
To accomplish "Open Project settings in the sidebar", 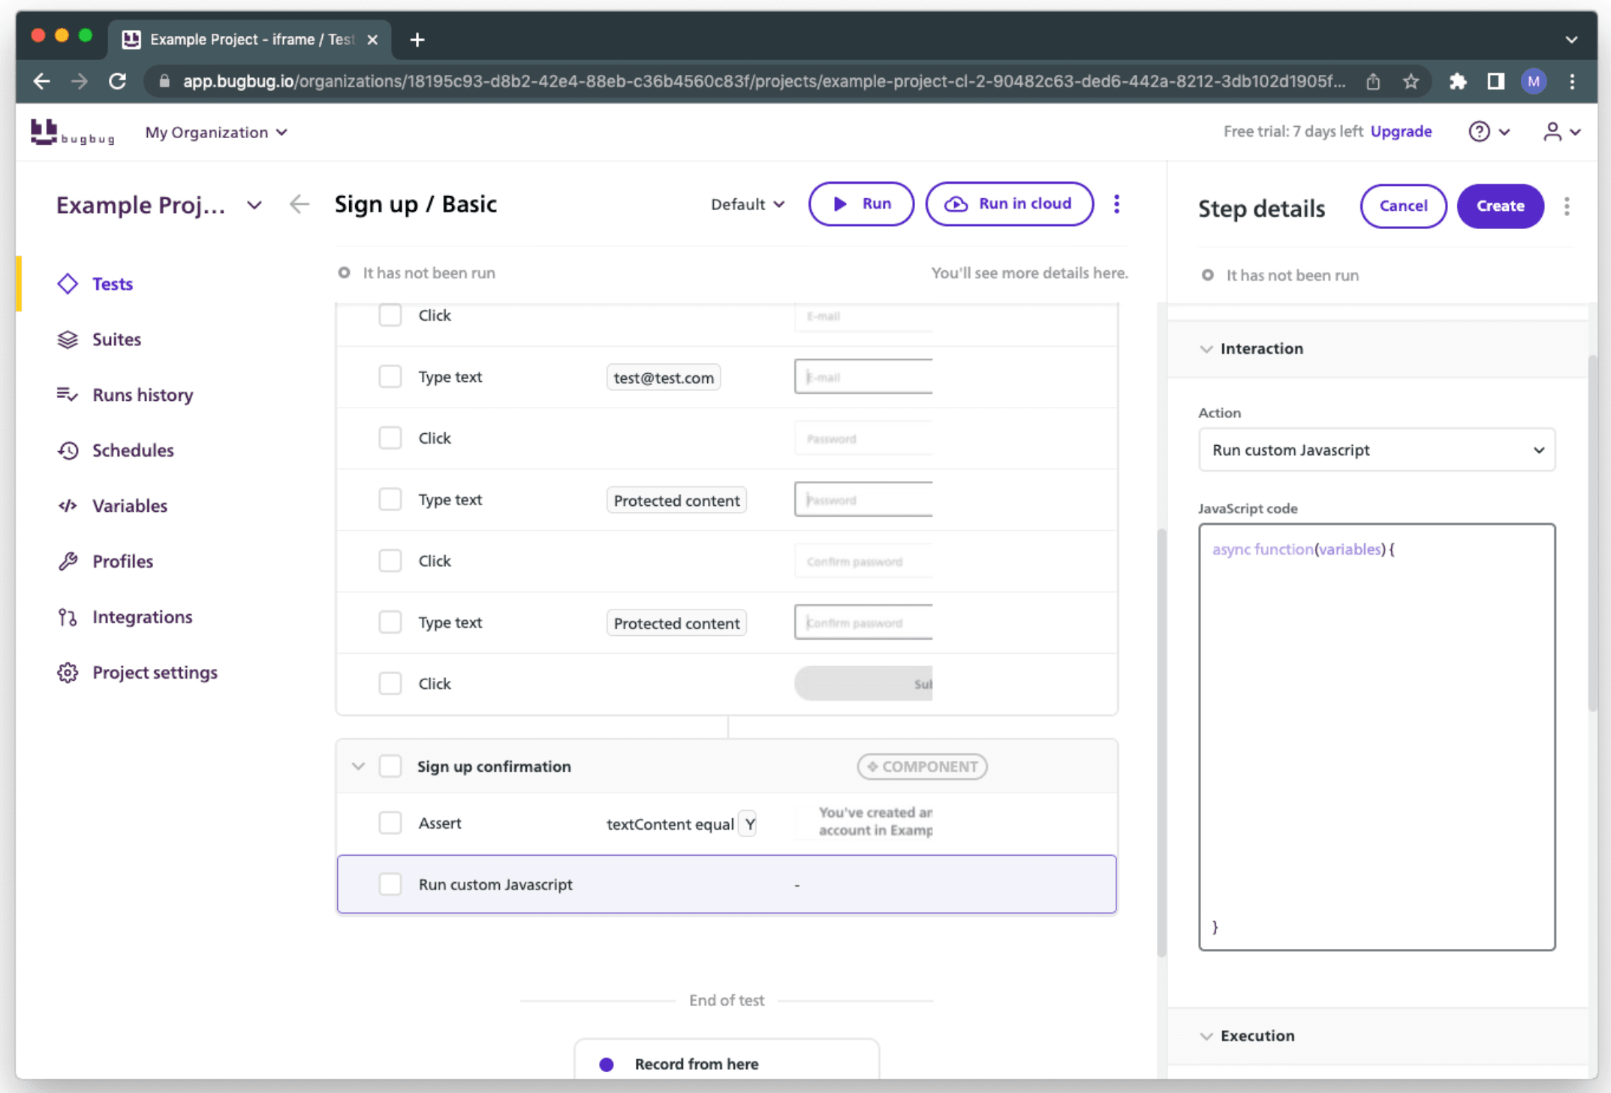I will [155, 673].
